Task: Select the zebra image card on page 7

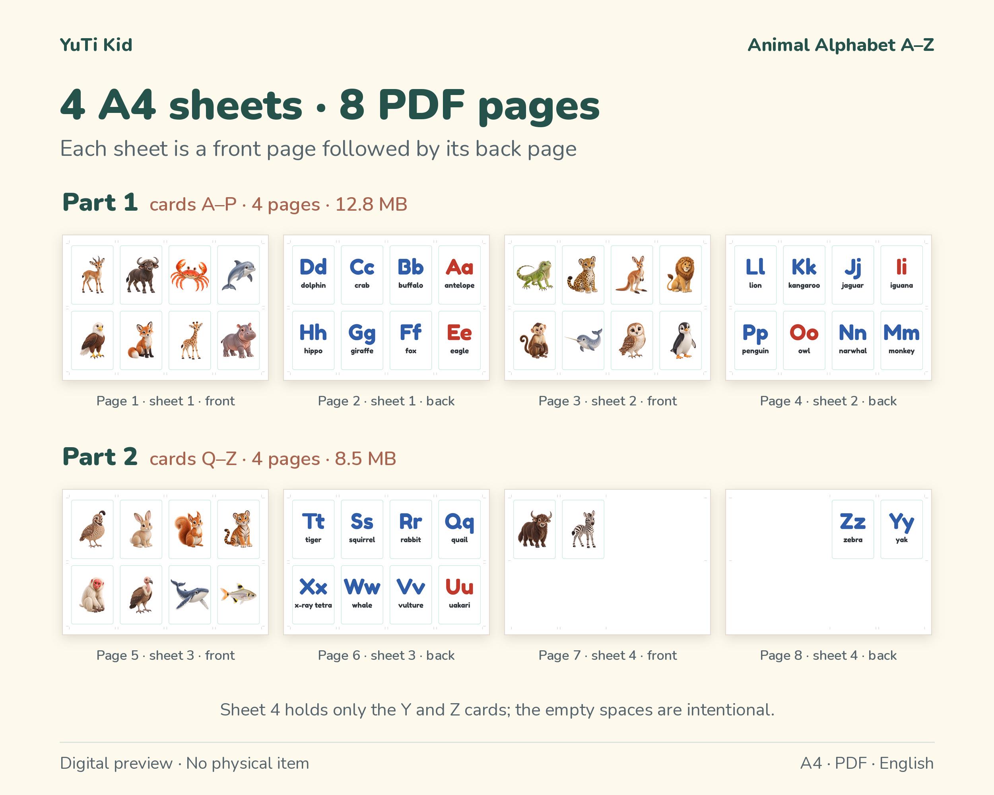Action: click(583, 529)
